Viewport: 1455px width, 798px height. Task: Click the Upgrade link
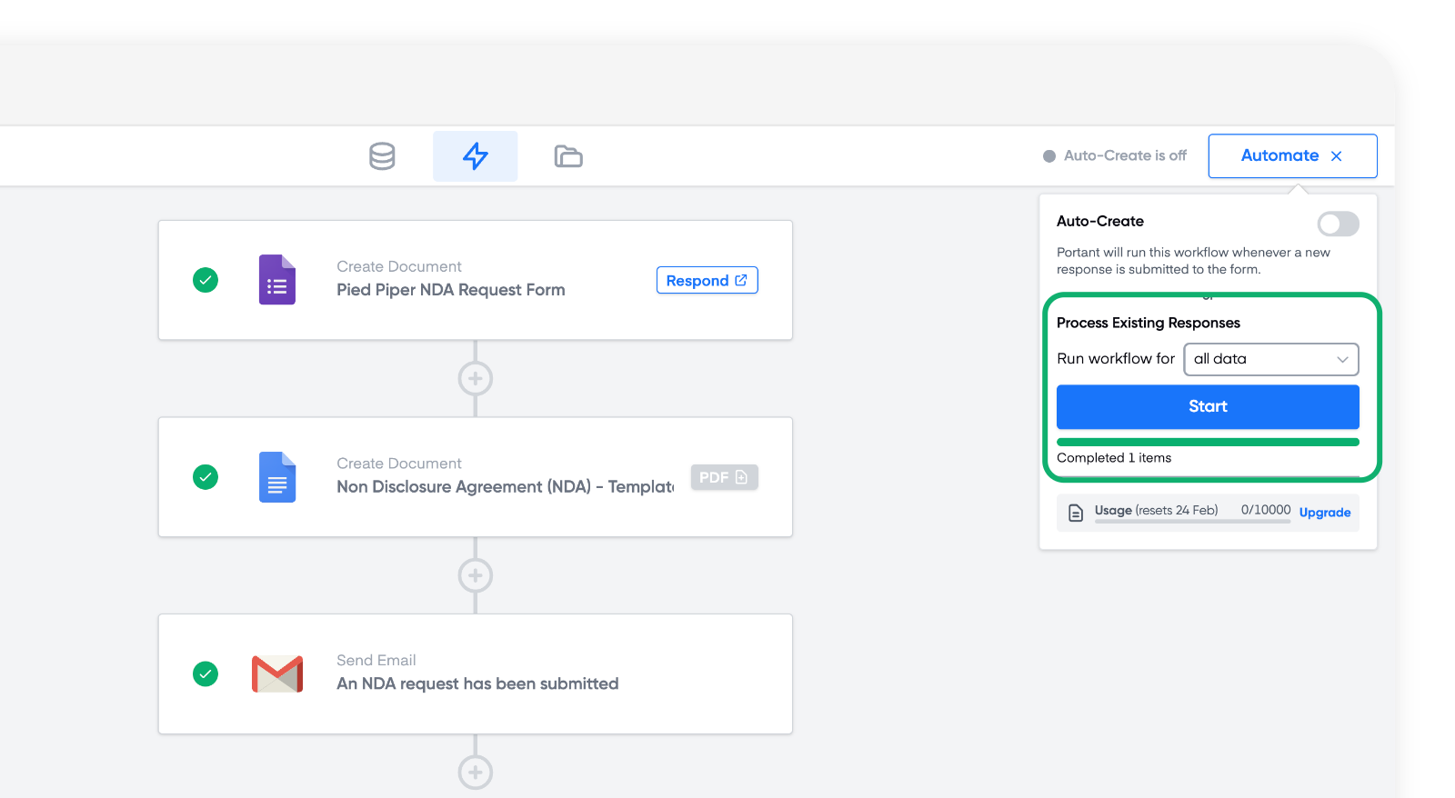1324,513
